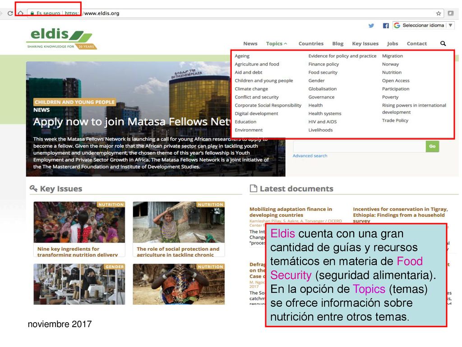Open the Eldis Twitter profile icon
Image resolution: width=462 pixels, height=347 pixels.
371,26
